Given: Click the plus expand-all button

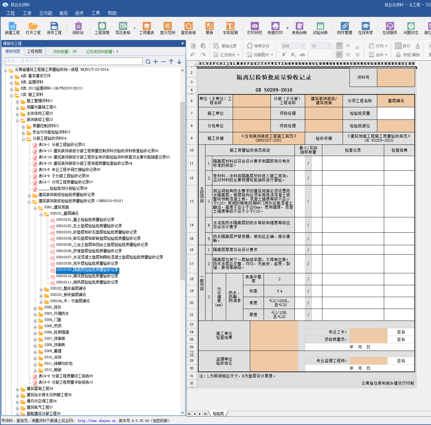Looking at the screenshot, I should point(156,62).
